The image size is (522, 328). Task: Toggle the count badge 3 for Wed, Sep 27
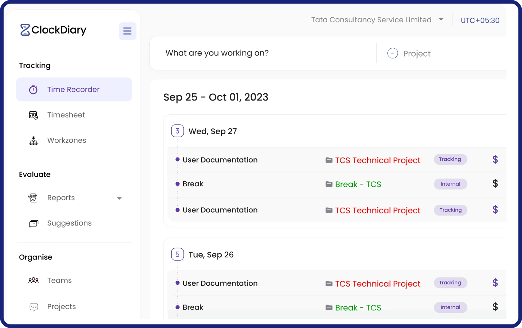177,131
